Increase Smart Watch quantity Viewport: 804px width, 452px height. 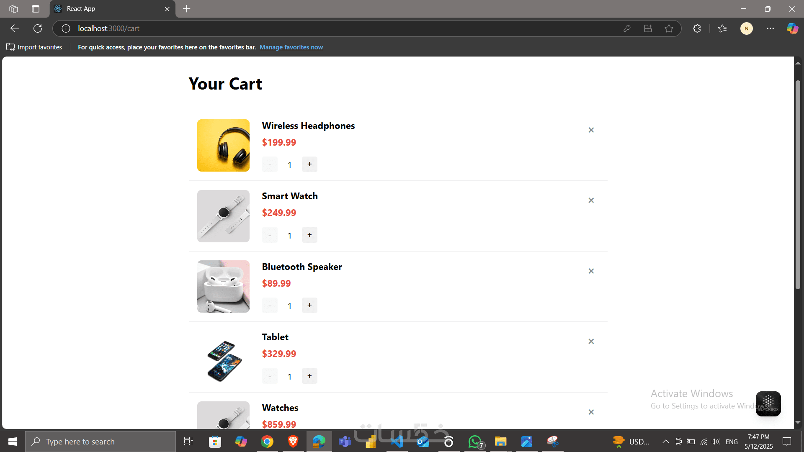click(x=309, y=235)
